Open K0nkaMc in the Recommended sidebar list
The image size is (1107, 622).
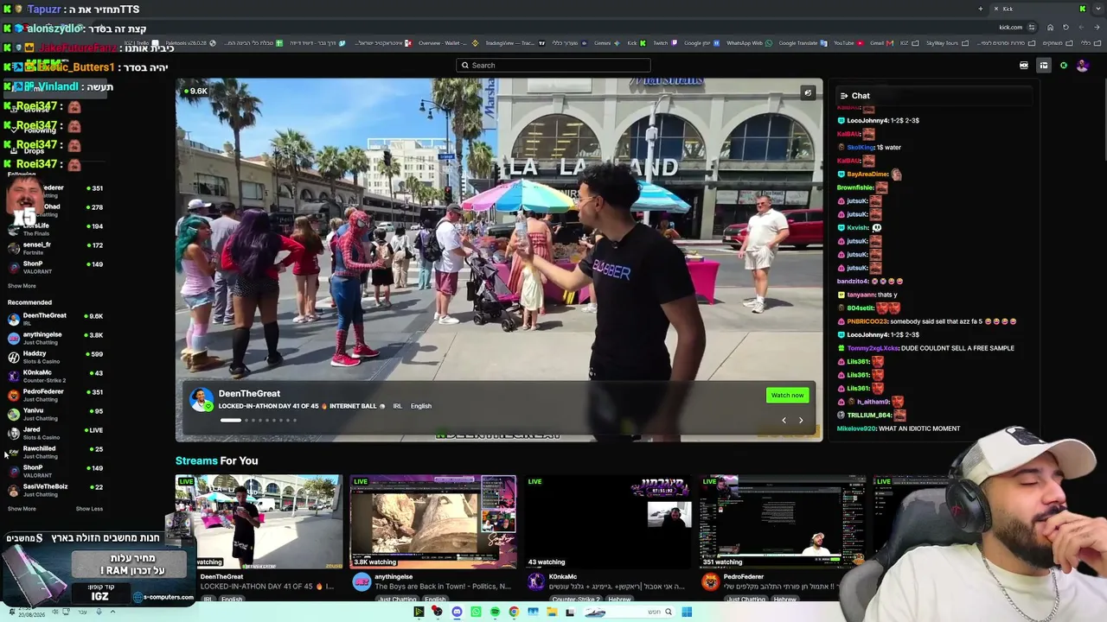(54, 377)
